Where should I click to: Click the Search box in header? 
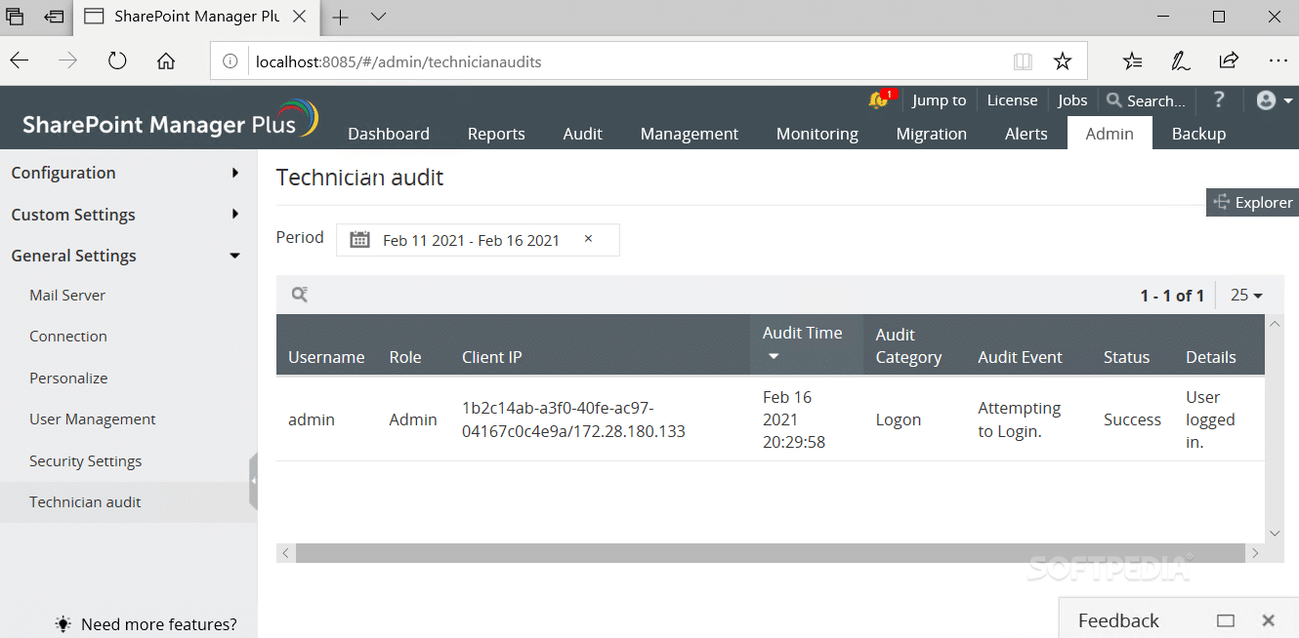1147,100
